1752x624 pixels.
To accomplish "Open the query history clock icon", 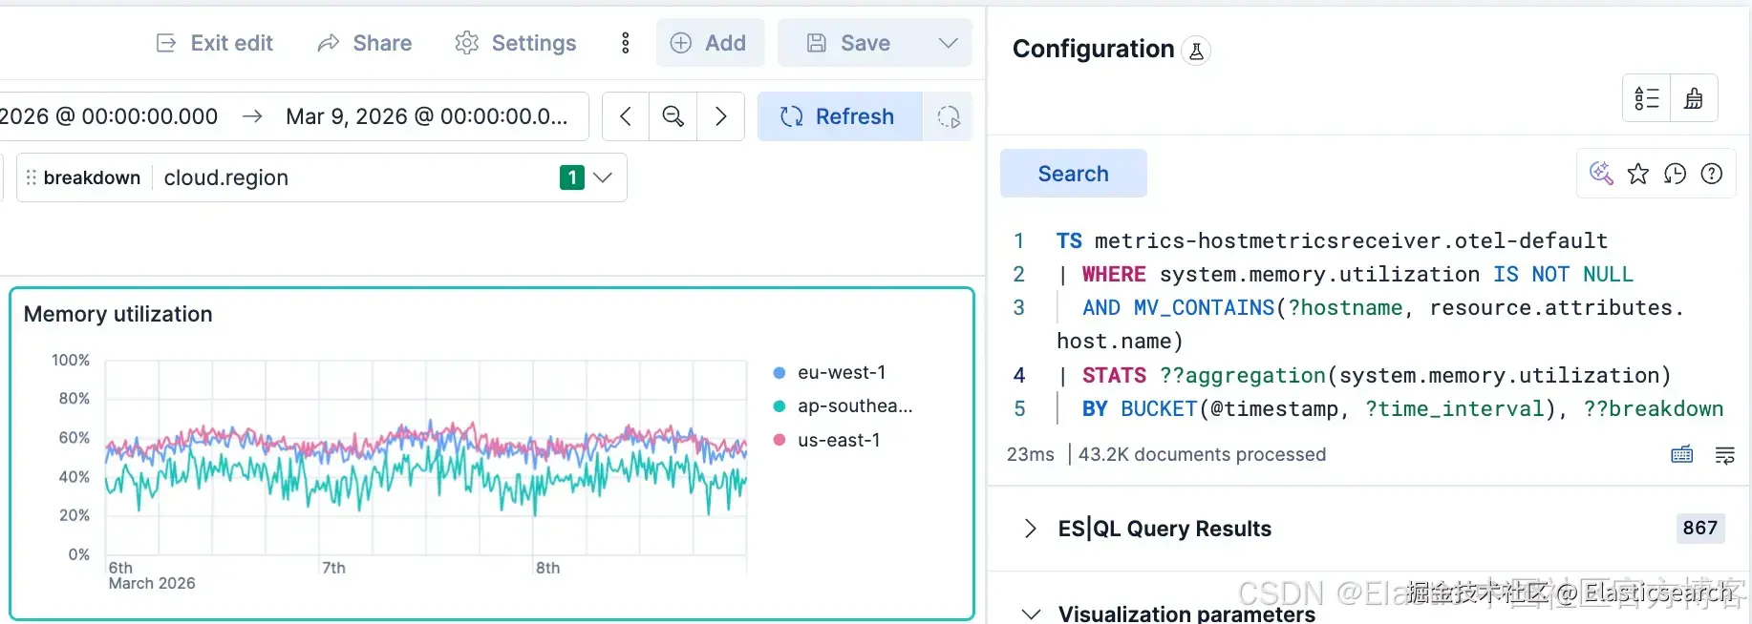I will [x=1675, y=174].
